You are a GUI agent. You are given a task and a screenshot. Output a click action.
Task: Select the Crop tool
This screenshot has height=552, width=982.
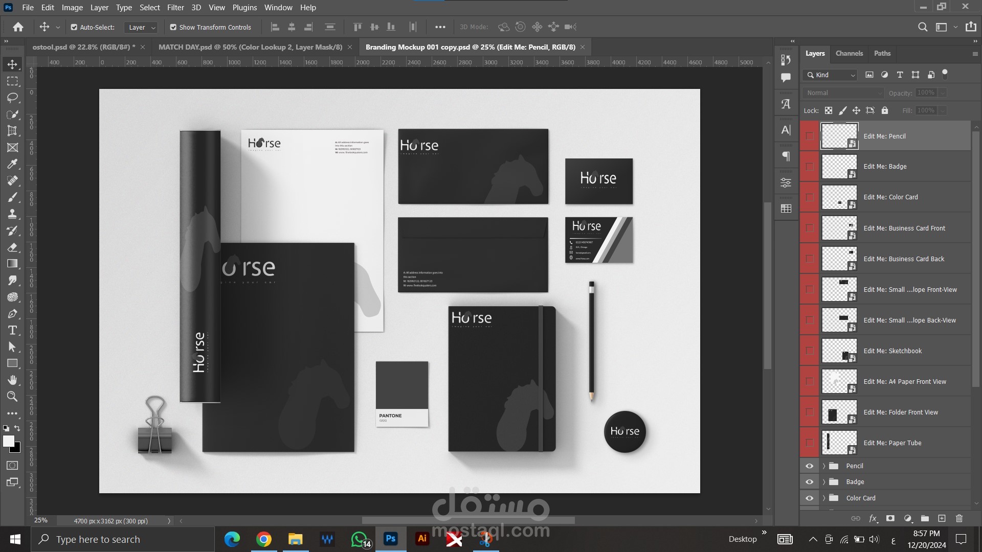click(12, 131)
